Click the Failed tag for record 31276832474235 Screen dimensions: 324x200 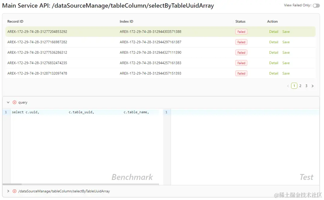coord(241,63)
